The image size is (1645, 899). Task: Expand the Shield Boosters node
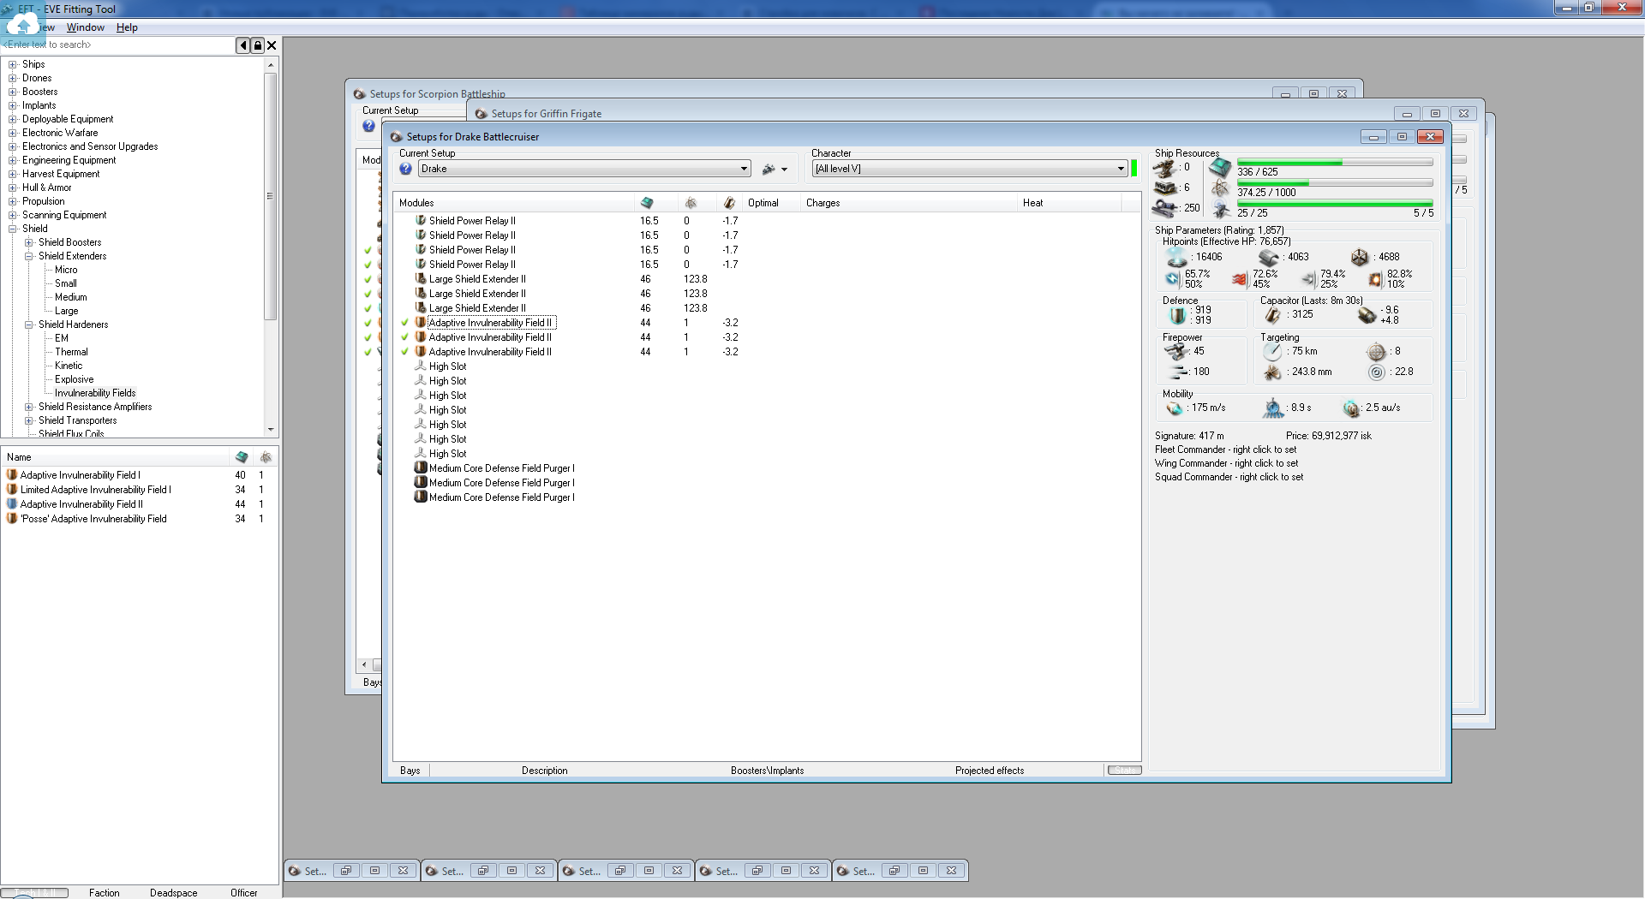tap(28, 242)
